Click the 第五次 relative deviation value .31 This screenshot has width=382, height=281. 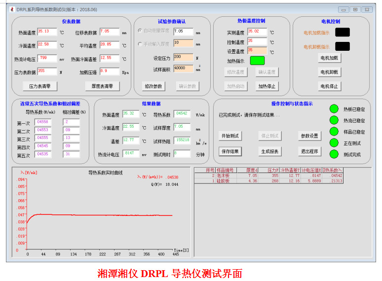[71, 154]
